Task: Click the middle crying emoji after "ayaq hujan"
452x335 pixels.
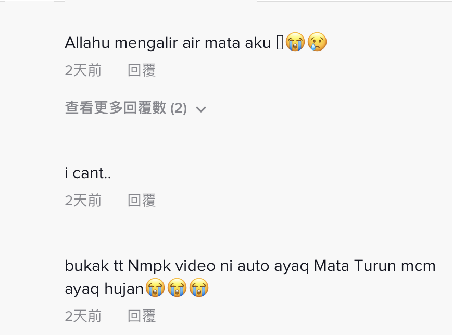Action: click(x=177, y=288)
